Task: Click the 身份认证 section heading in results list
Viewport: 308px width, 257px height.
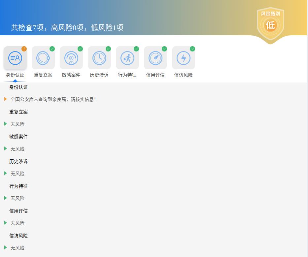Action: click(x=18, y=87)
